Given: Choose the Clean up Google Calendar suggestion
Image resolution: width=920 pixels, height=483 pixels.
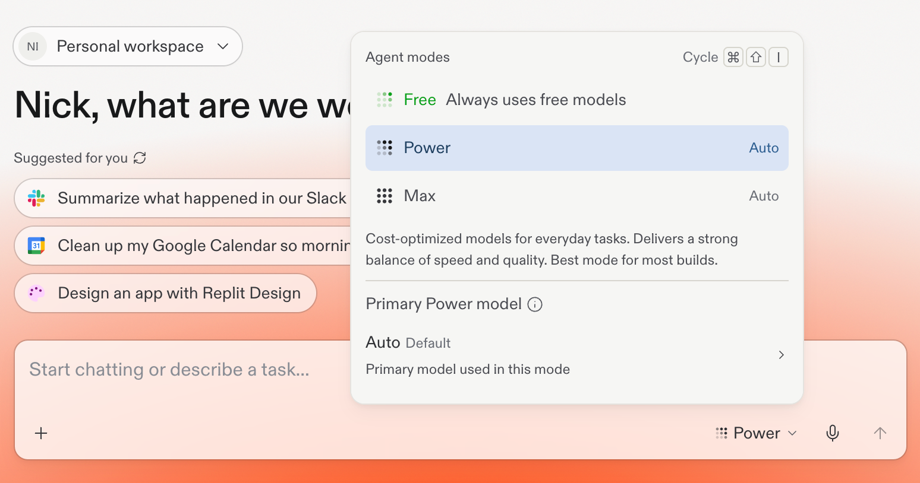Looking at the screenshot, I should coord(182,246).
